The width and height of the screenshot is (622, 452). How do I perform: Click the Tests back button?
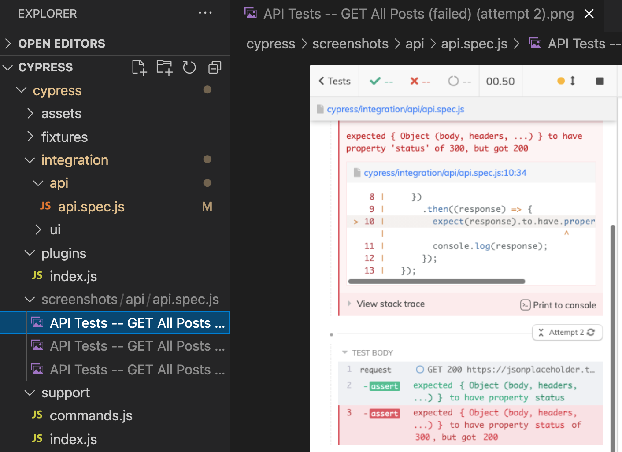(334, 81)
